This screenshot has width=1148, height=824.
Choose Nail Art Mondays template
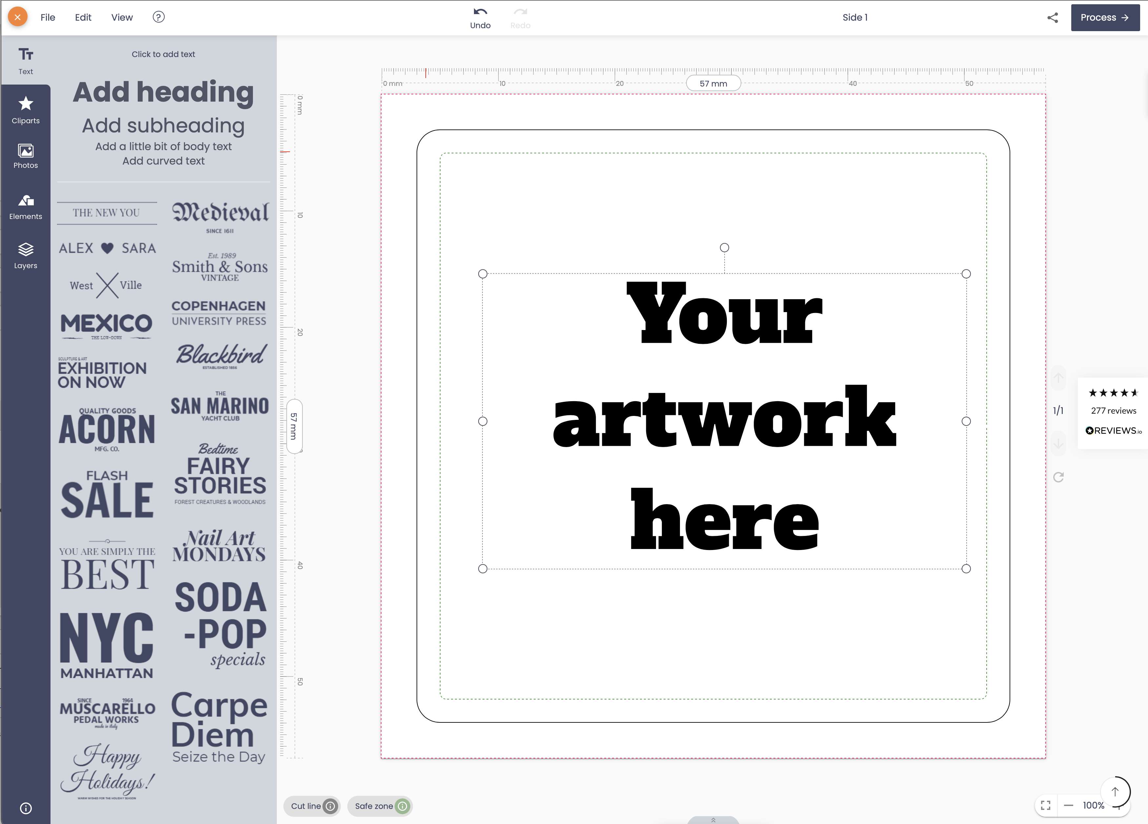(219, 546)
